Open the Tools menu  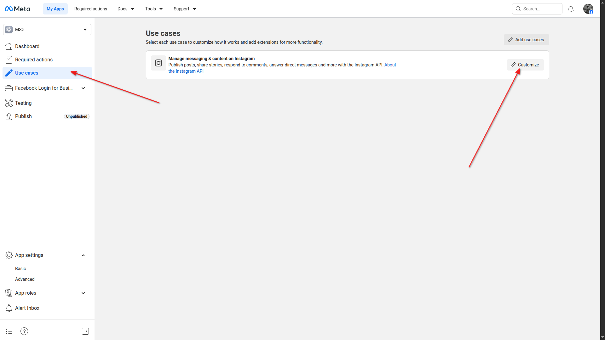pos(154,9)
